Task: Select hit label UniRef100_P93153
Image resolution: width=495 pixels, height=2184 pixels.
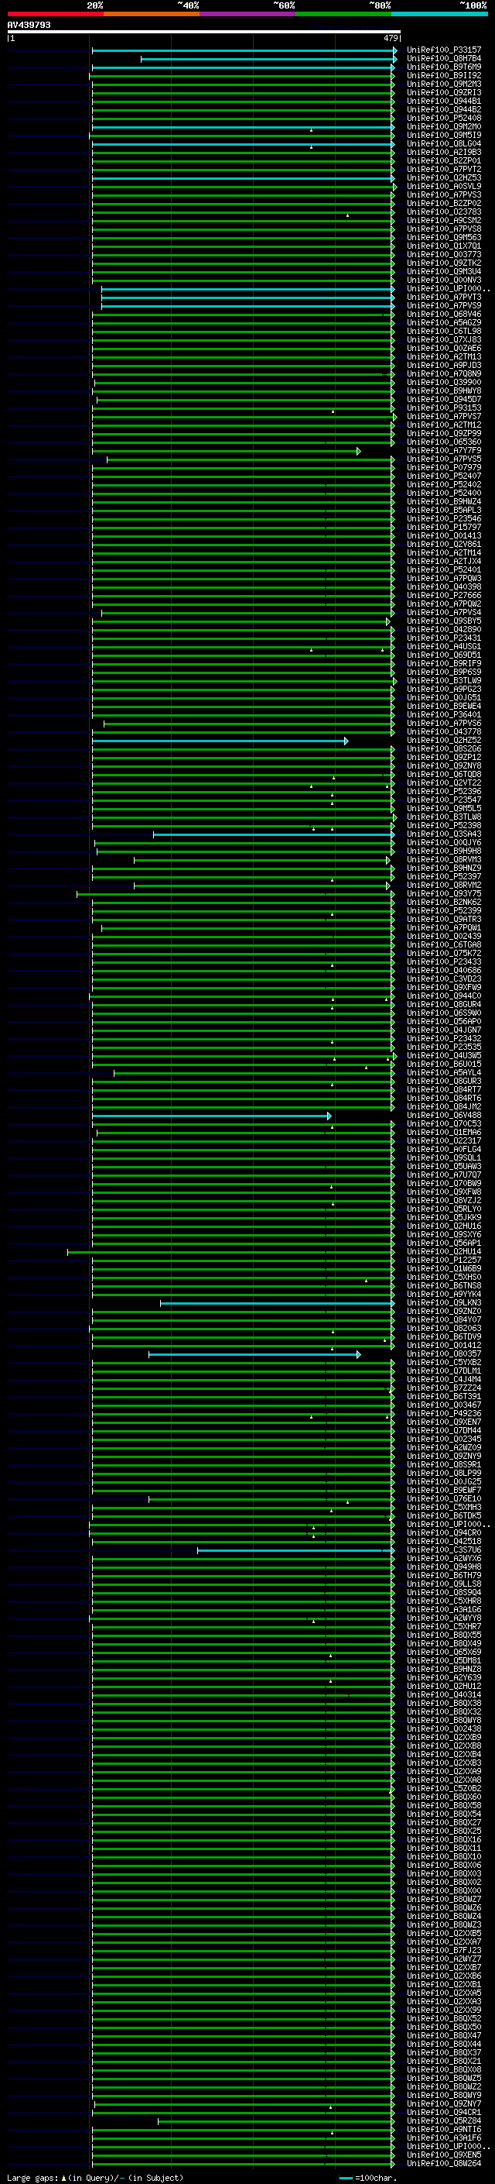Action: [x=443, y=408]
